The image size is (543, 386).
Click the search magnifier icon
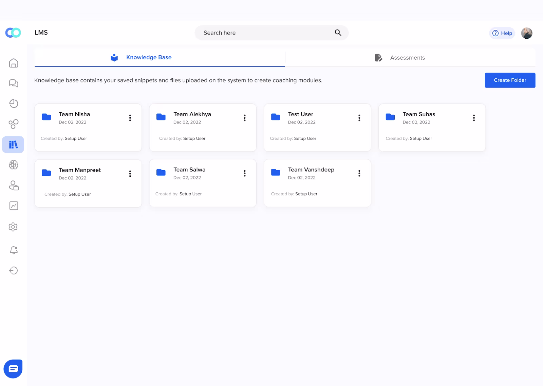click(338, 33)
